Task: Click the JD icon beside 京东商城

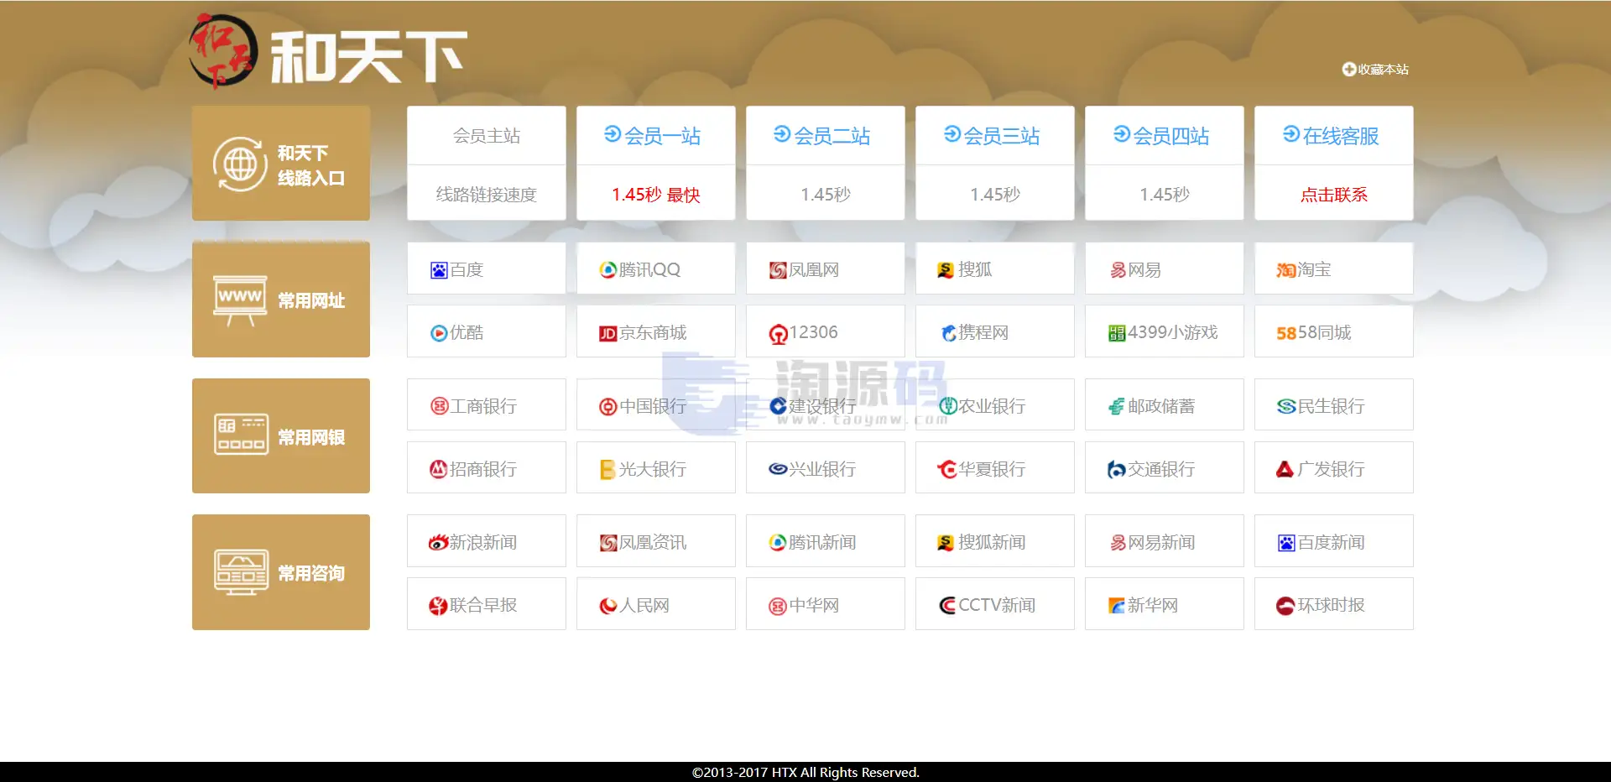Action: (608, 333)
